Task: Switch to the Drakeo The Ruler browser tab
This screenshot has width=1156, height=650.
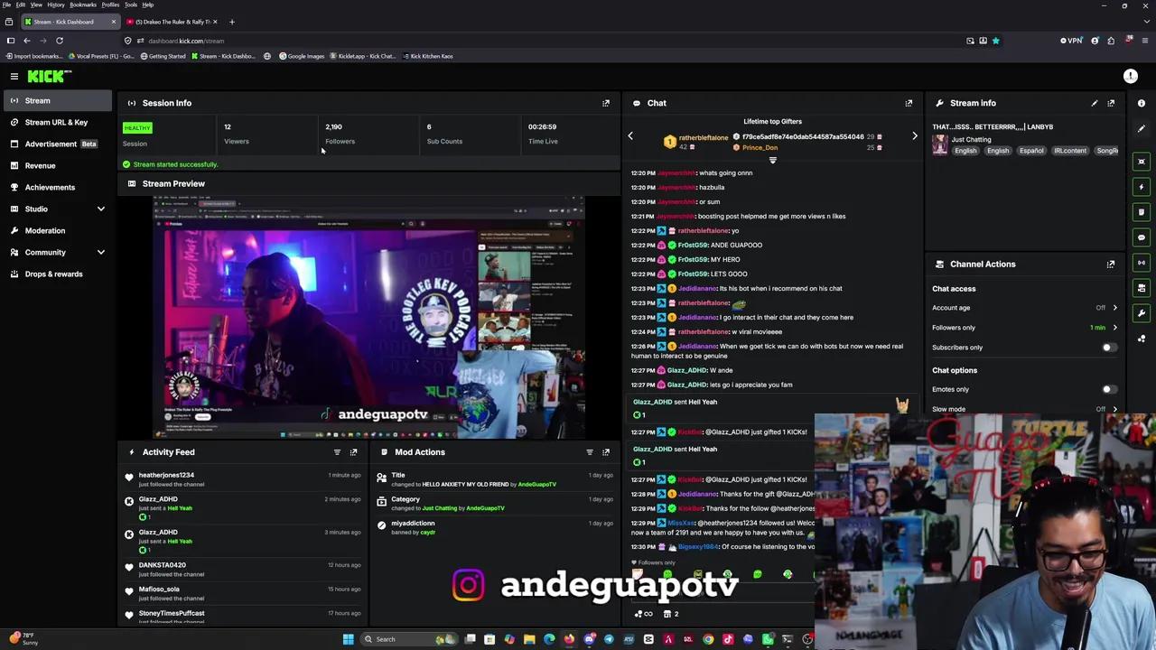Action: click(172, 22)
